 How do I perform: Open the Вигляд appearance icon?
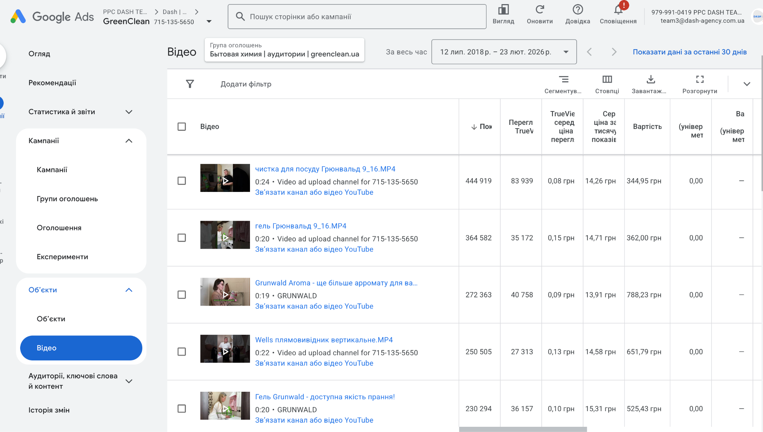[x=503, y=10]
